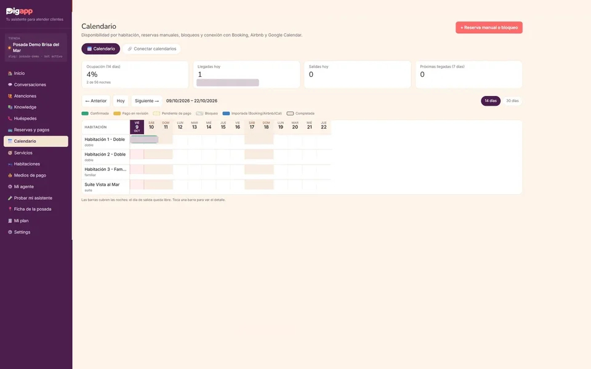The width and height of the screenshot is (591, 369).
Task: Switch to the Conectar calendarios tab
Action: 151,49
